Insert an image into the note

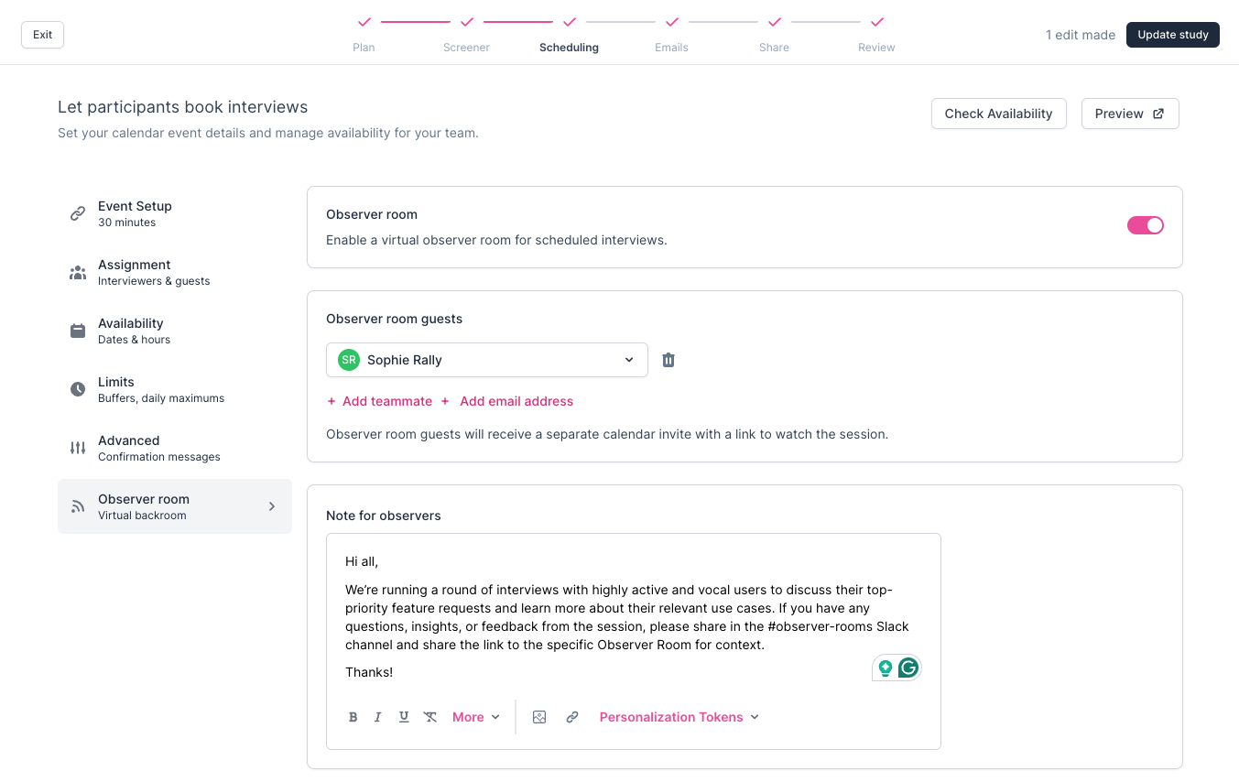coord(539,717)
